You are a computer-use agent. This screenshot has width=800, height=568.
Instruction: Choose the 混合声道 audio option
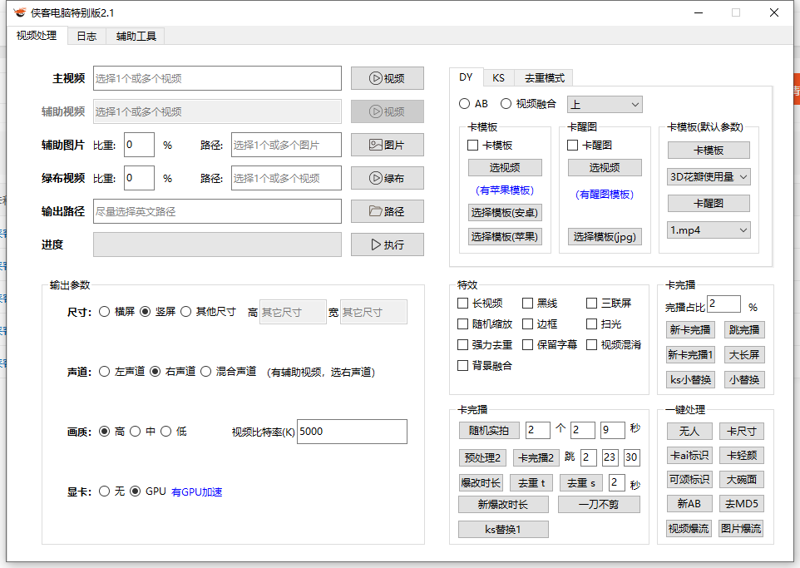[206, 372]
